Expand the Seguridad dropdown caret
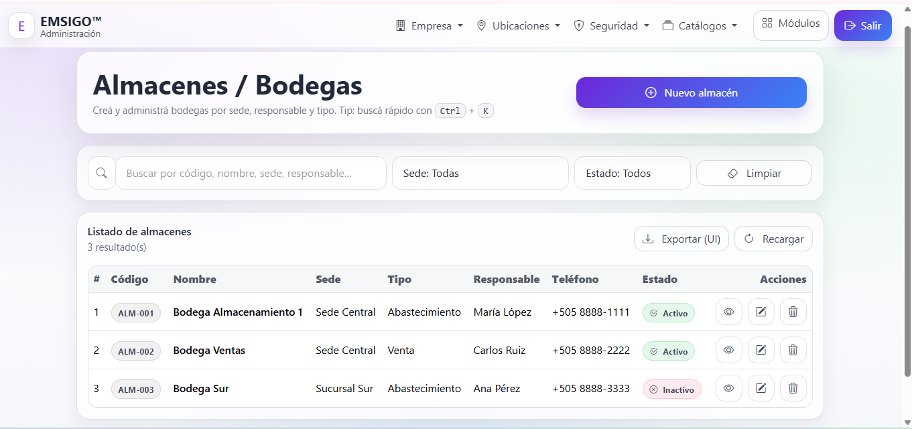The image size is (912, 429). point(647,26)
